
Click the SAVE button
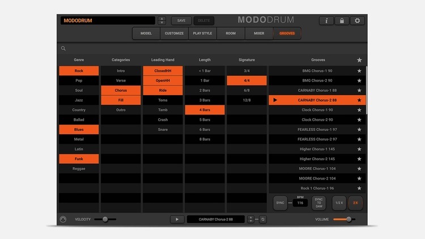(x=181, y=20)
